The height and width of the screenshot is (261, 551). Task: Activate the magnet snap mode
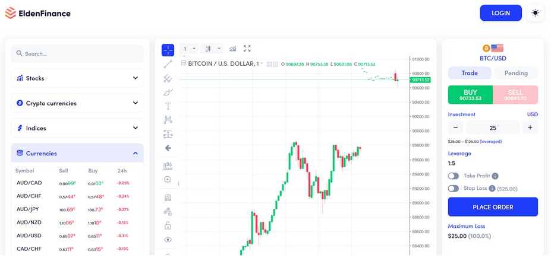tap(168, 197)
